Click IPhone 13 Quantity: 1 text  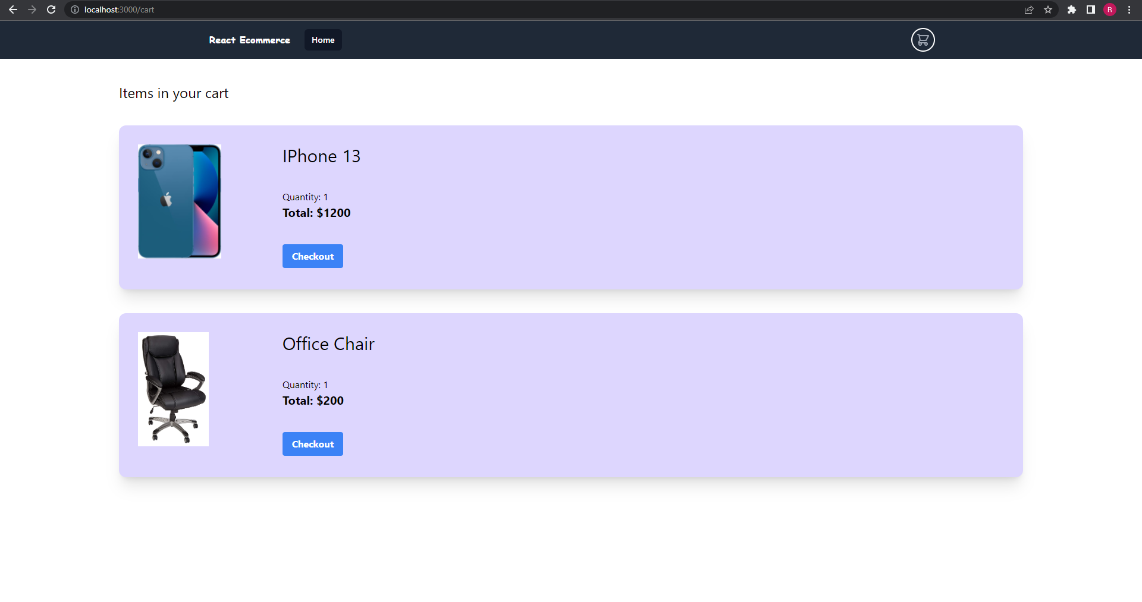tap(305, 197)
